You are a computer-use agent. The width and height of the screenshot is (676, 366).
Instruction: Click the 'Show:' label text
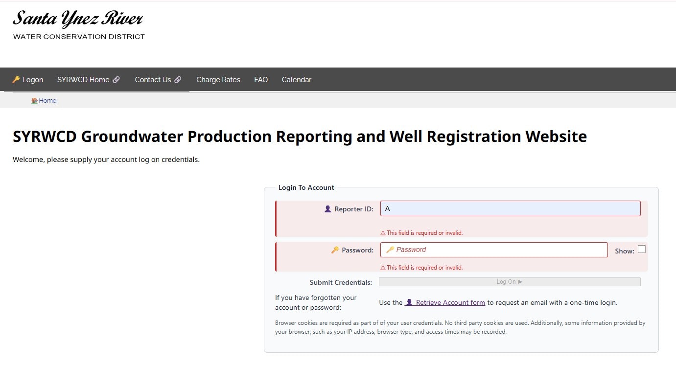(625, 251)
